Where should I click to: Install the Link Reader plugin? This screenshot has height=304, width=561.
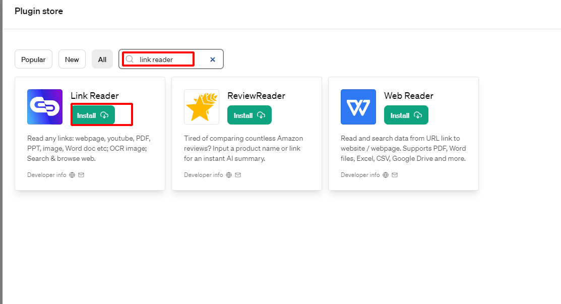(x=93, y=115)
